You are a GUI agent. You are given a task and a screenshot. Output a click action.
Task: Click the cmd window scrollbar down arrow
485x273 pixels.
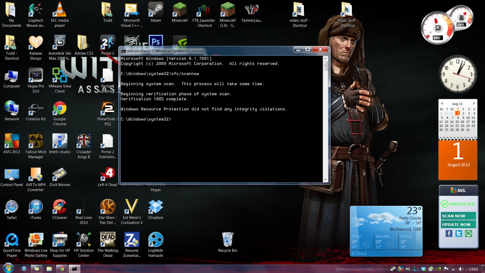click(325, 180)
